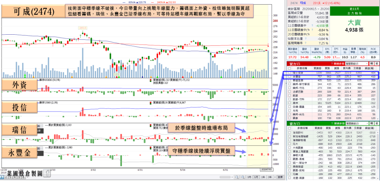Switch to chart page tab 3
The height and width of the screenshot is (182, 380).
click(10, 177)
